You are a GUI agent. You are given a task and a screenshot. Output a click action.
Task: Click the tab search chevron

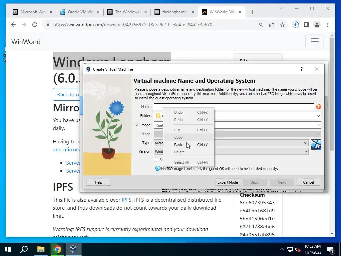(x=281, y=8)
